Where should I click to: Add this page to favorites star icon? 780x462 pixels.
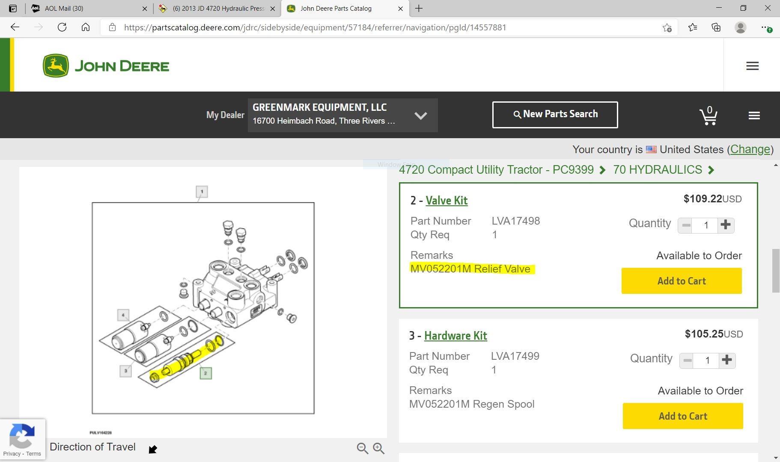(667, 28)
